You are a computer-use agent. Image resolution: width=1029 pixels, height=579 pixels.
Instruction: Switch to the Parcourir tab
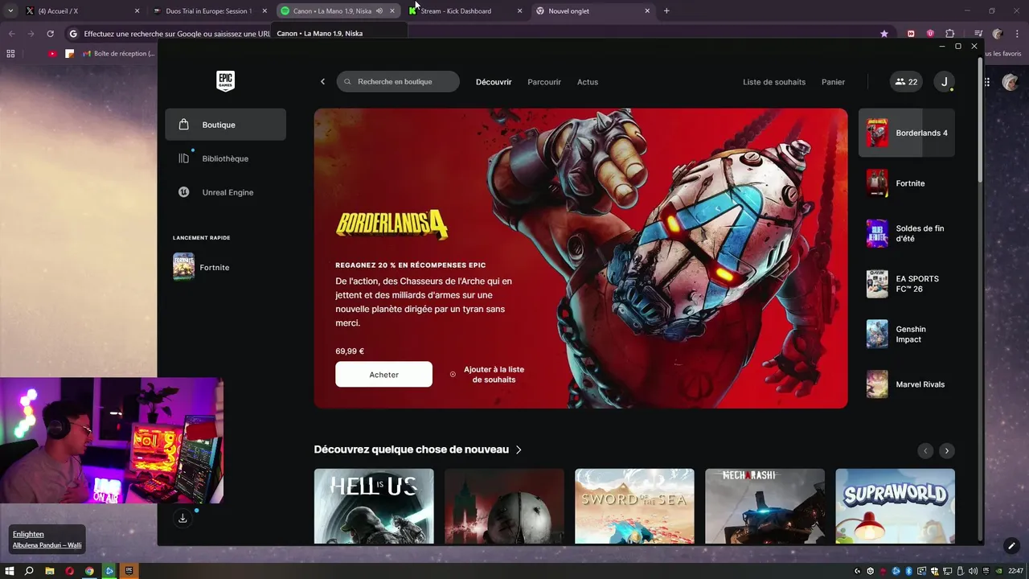pos(544,82)
